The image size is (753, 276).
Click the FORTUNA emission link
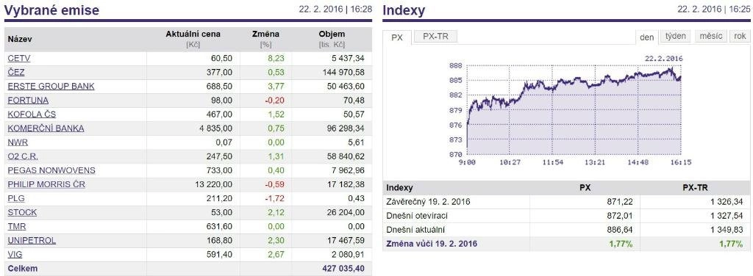pyautogui.click(x=28, y=100)
